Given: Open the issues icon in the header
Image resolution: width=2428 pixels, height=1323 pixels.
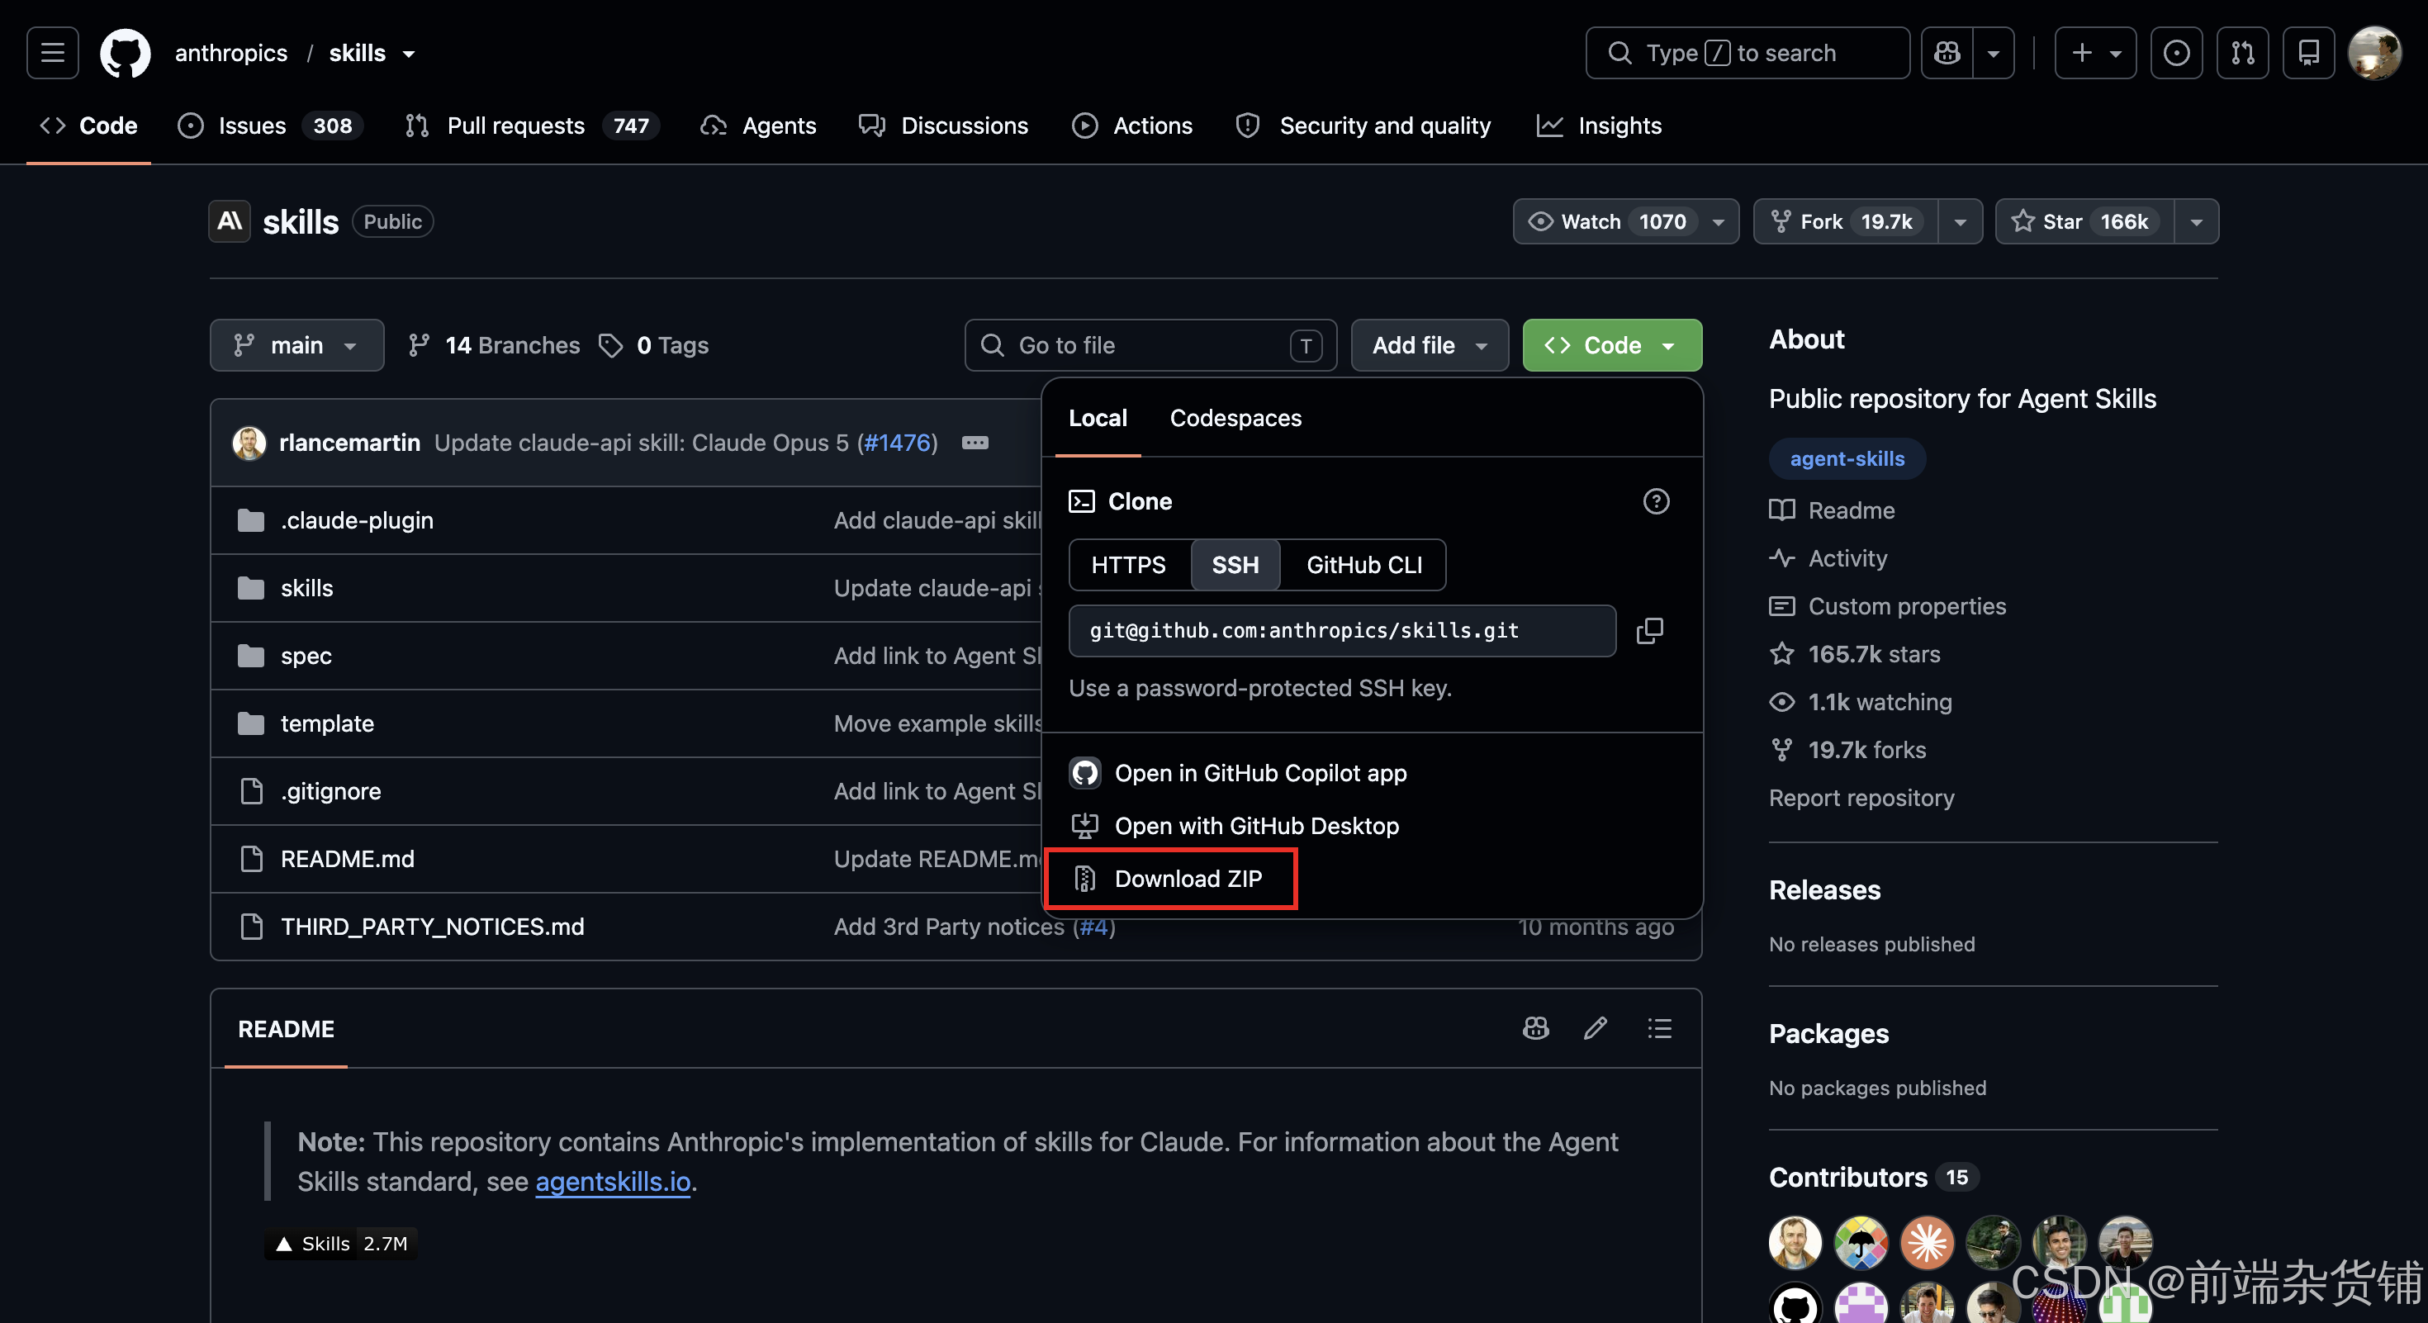Looking at the screenshot, I should tap(2176, 53).
